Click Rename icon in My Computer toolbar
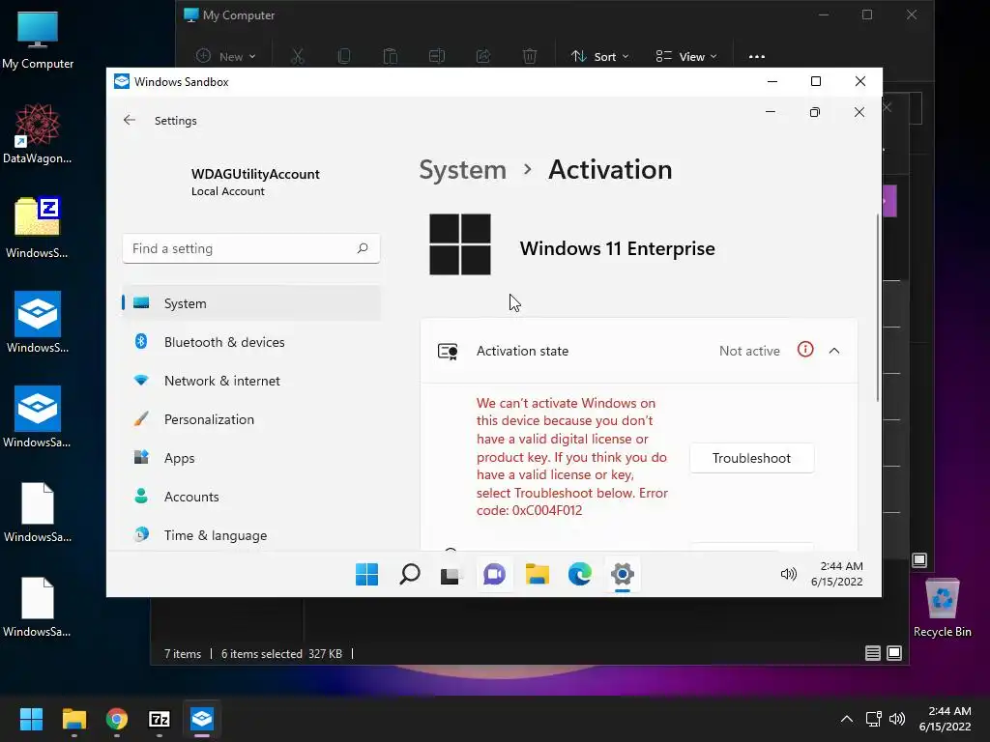Image resolution: width=990 pixels, height=742 pixels. 437,56
